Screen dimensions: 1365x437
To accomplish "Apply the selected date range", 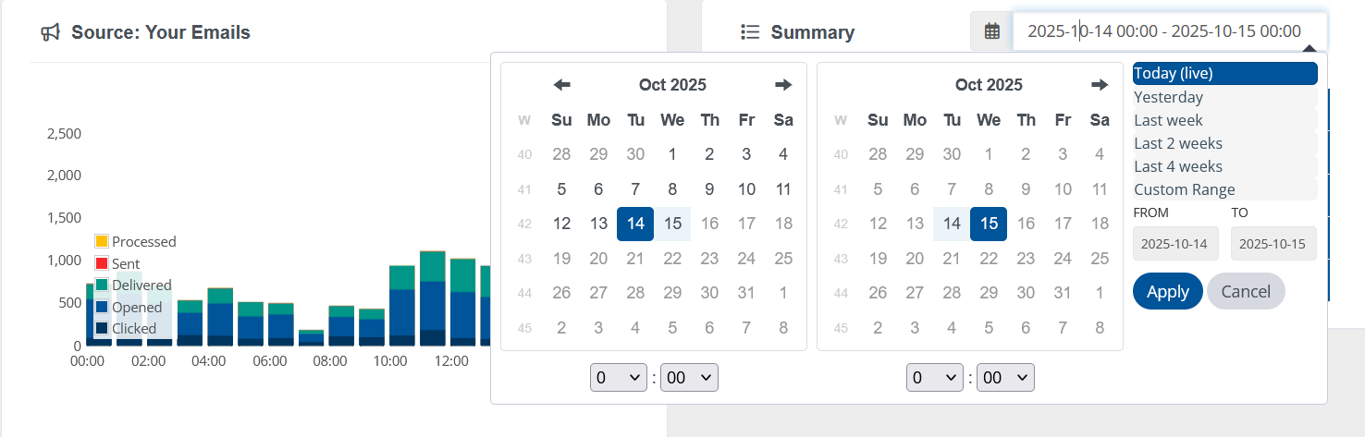I will [x=1167, y=291].
